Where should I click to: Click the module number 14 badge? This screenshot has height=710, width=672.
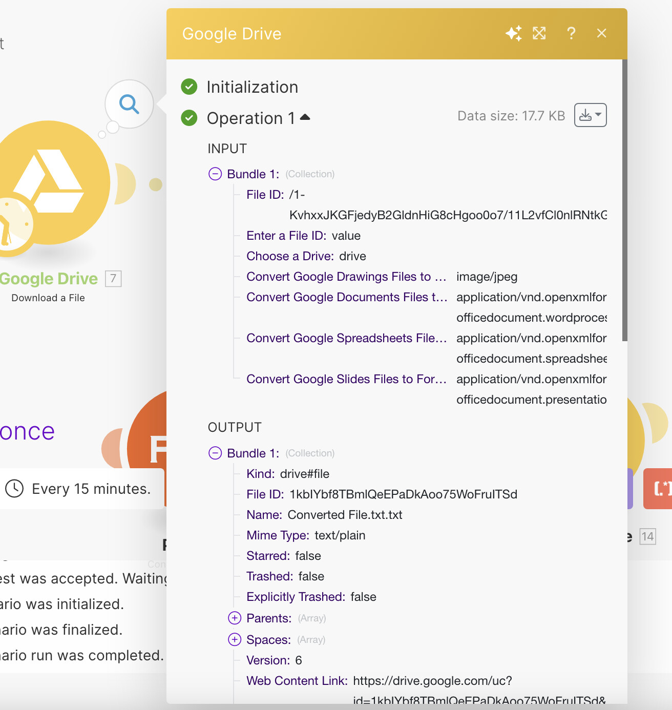point(647,536)
